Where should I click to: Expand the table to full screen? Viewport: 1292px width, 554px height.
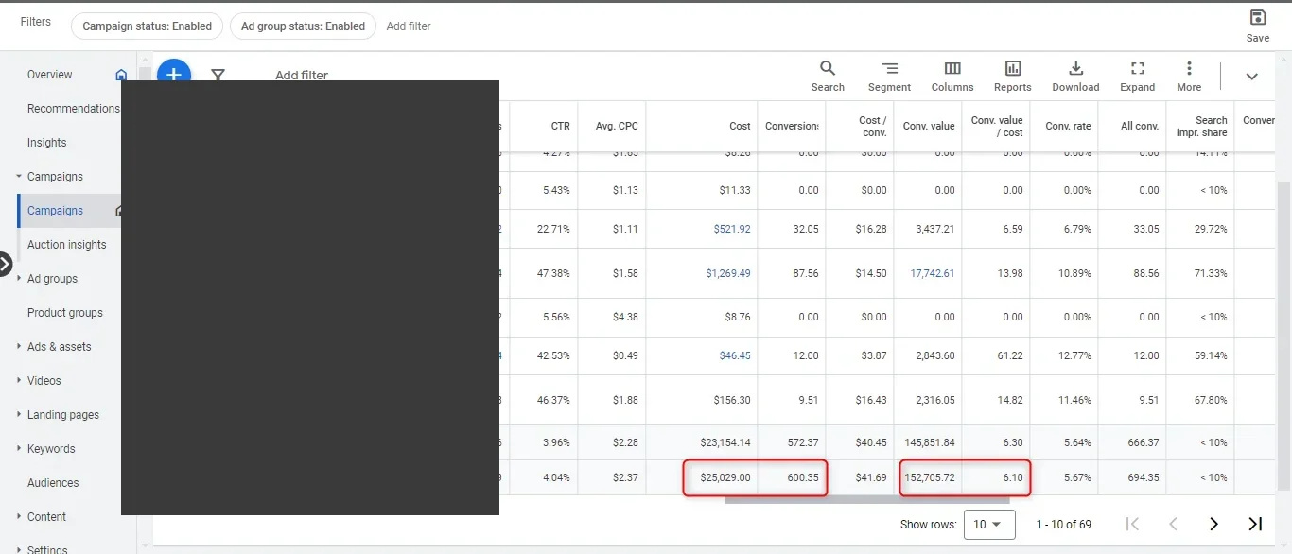(1138, 77)
